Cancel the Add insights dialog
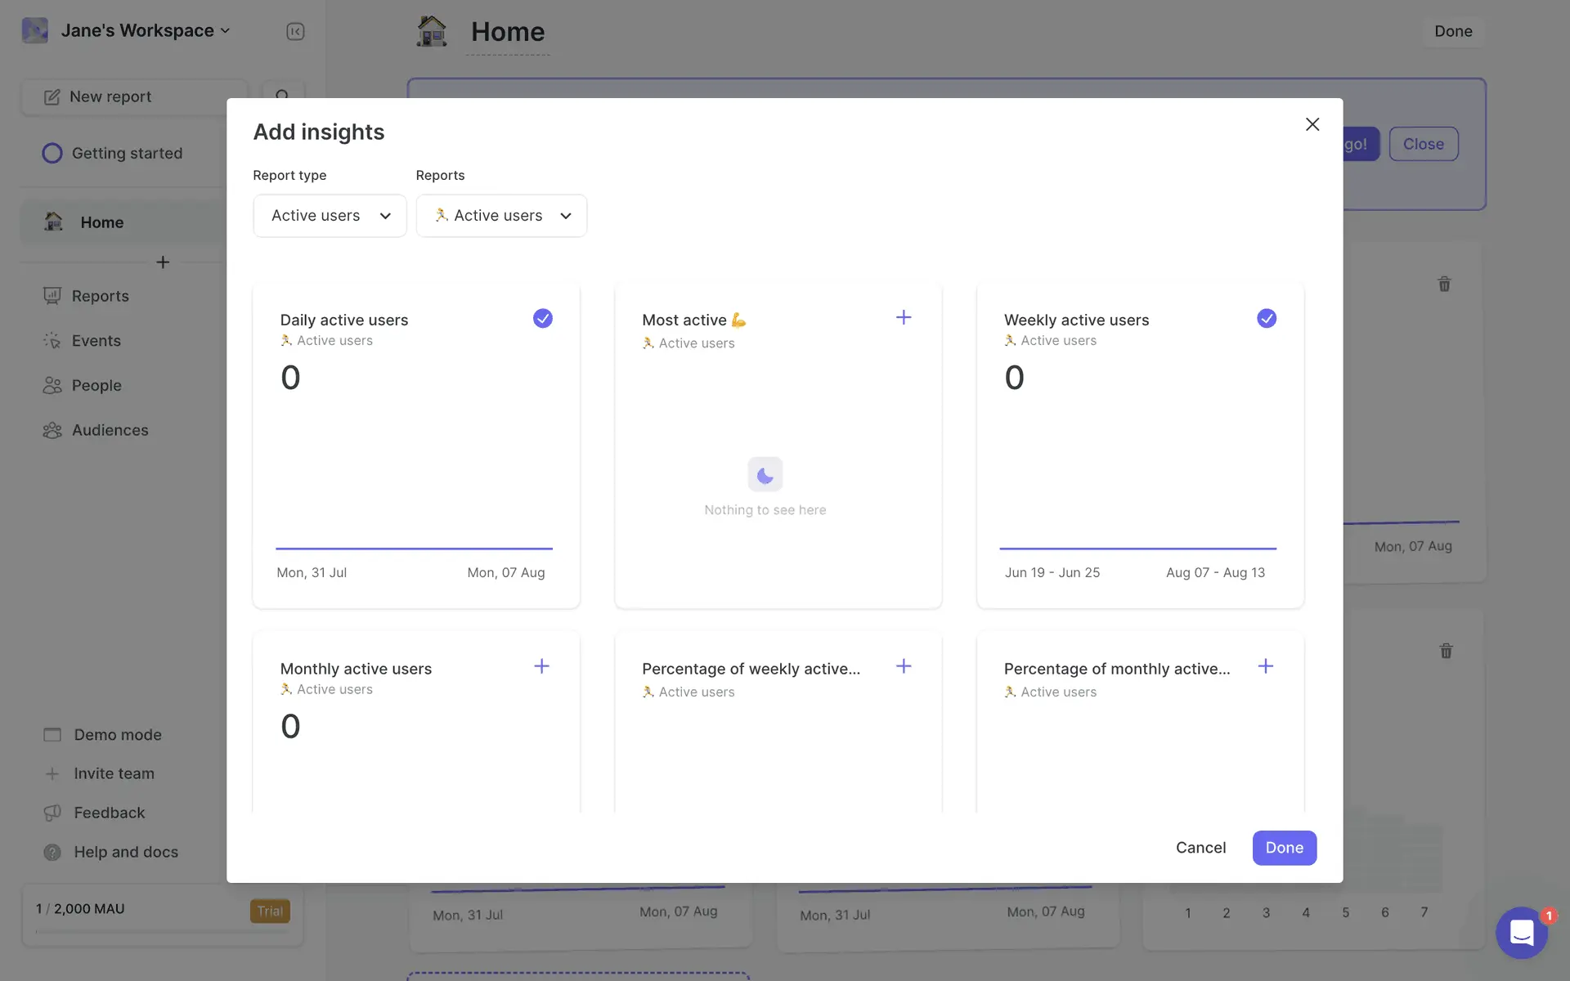This screenshot has width=1570, height=981. [1200, 848]
